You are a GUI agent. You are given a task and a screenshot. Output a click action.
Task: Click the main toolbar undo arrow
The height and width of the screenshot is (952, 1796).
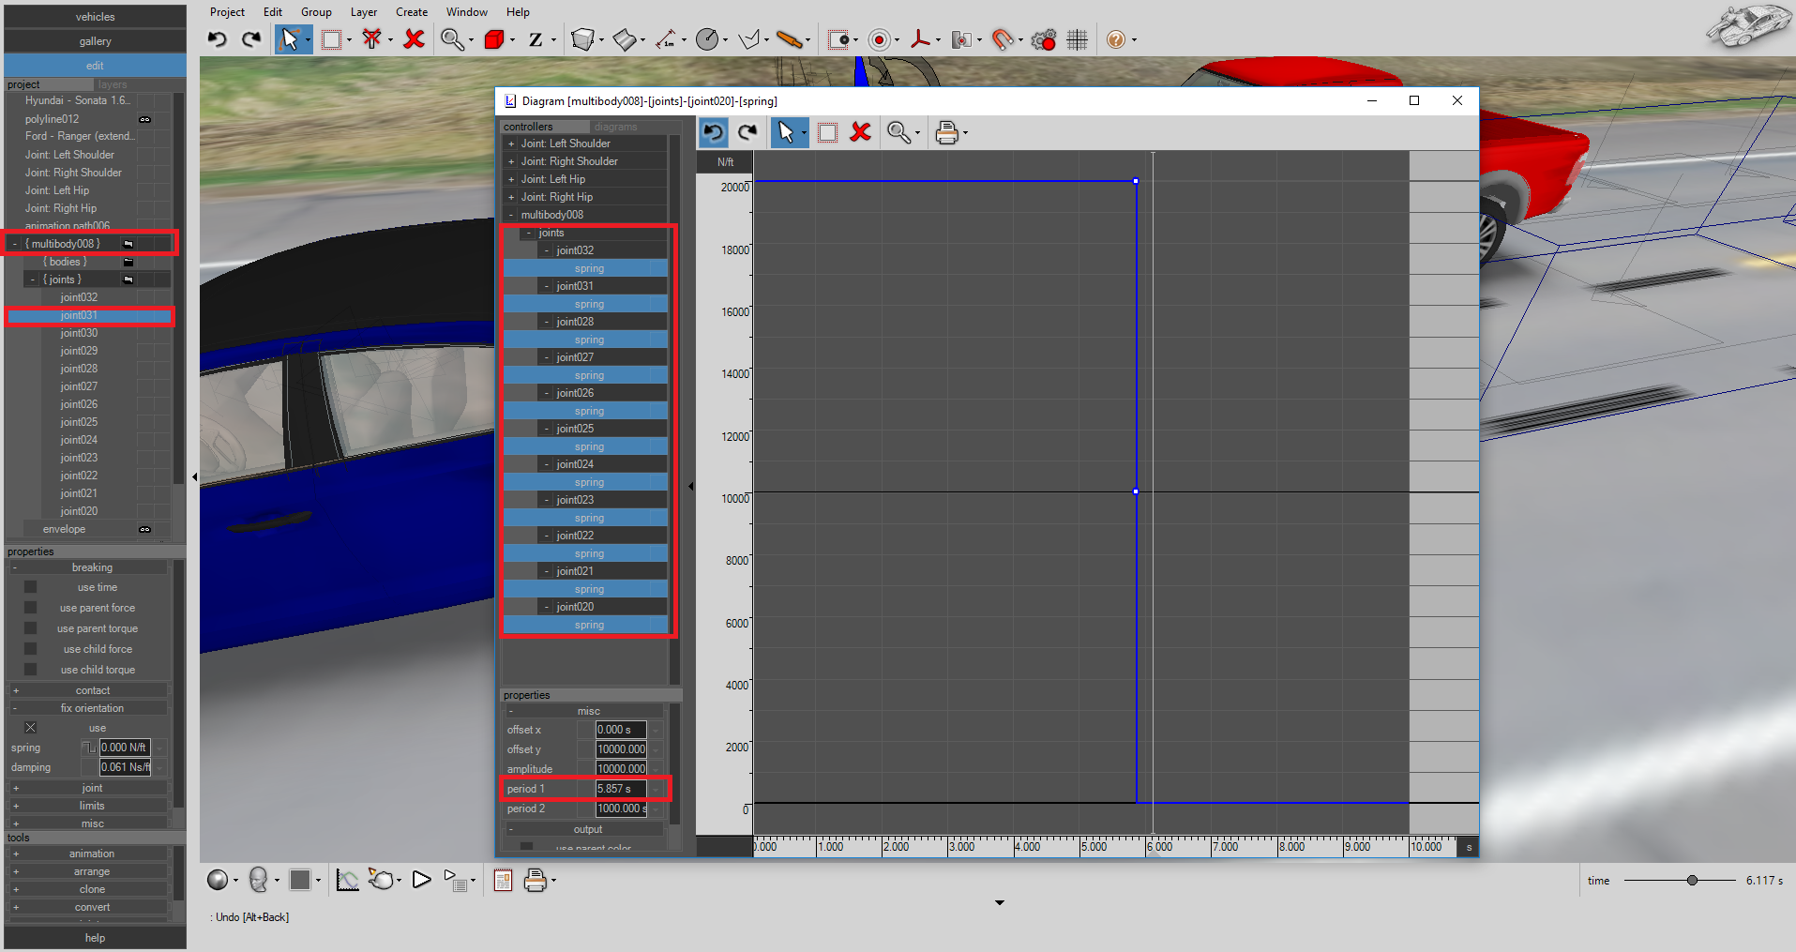click(x=218, y=39)
